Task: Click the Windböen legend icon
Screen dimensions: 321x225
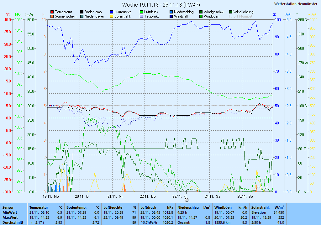Action: point(201,16)
